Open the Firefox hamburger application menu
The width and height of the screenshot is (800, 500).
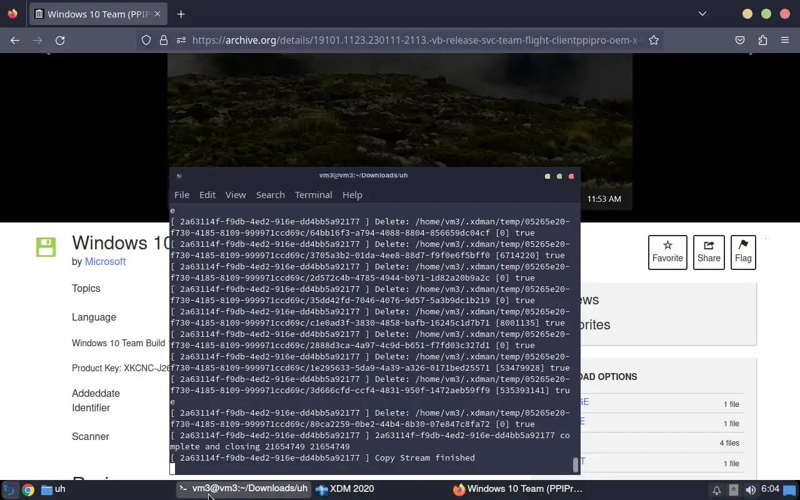(785, 40)
